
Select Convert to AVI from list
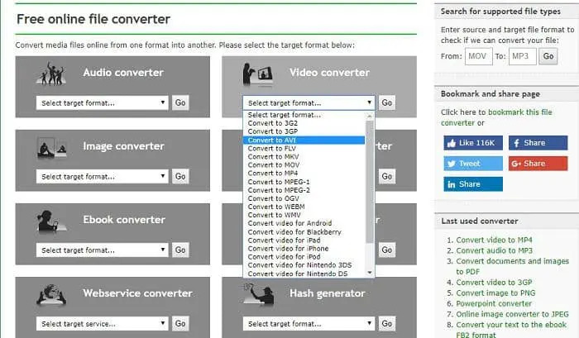[x=304, y=140]
